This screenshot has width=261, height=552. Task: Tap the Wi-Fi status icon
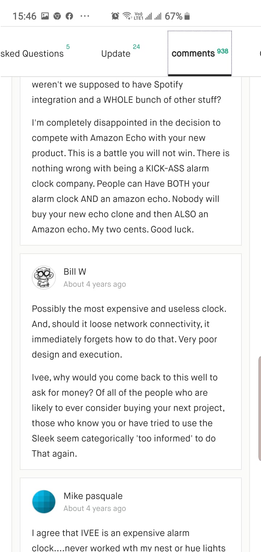click(127, 16)
